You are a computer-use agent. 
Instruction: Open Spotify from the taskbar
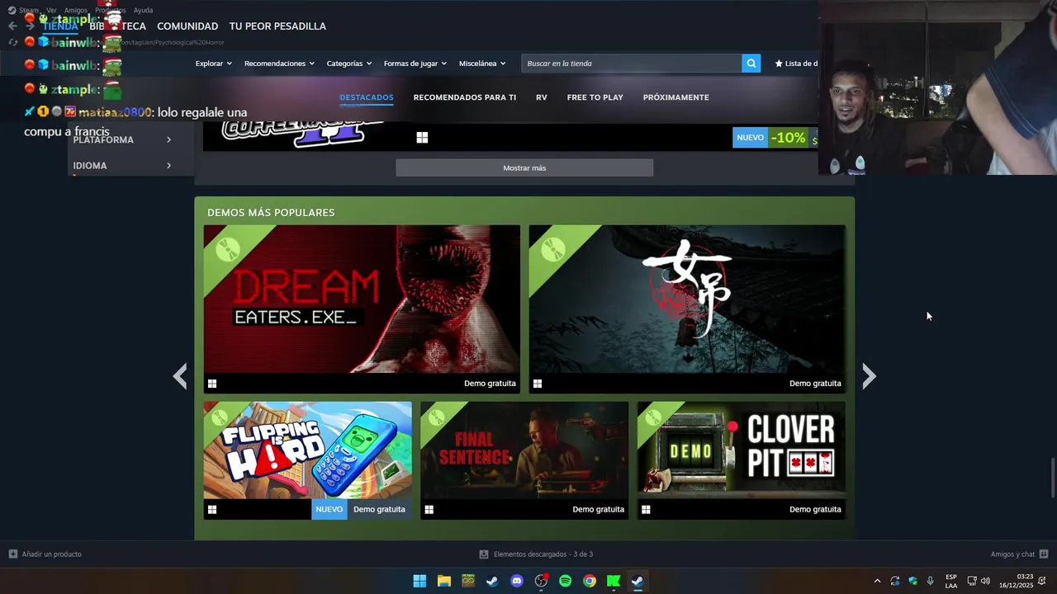pos(565,581)
